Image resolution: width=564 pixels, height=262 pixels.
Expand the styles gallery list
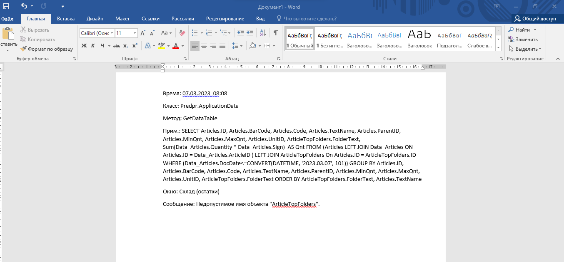[499, 47]
